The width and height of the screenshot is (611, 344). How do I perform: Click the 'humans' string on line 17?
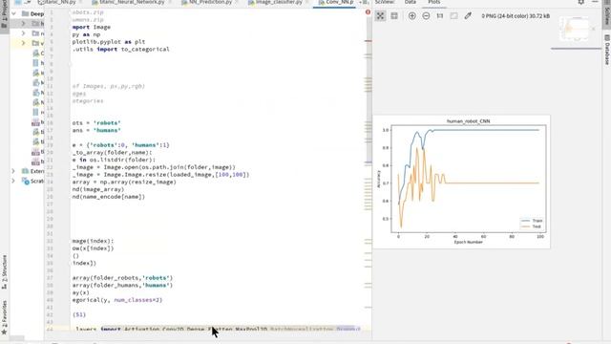[107, 130]
